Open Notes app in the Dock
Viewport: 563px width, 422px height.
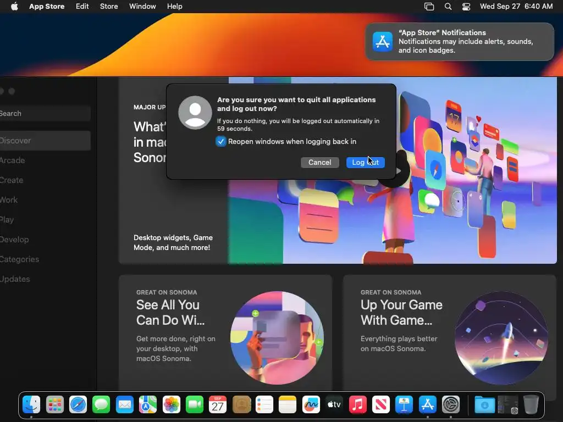pyautogui.click(x=288, y=405)
